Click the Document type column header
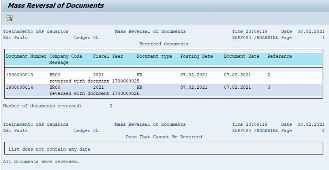The height and width of the screenshot is (170, 329). [154, 56]
